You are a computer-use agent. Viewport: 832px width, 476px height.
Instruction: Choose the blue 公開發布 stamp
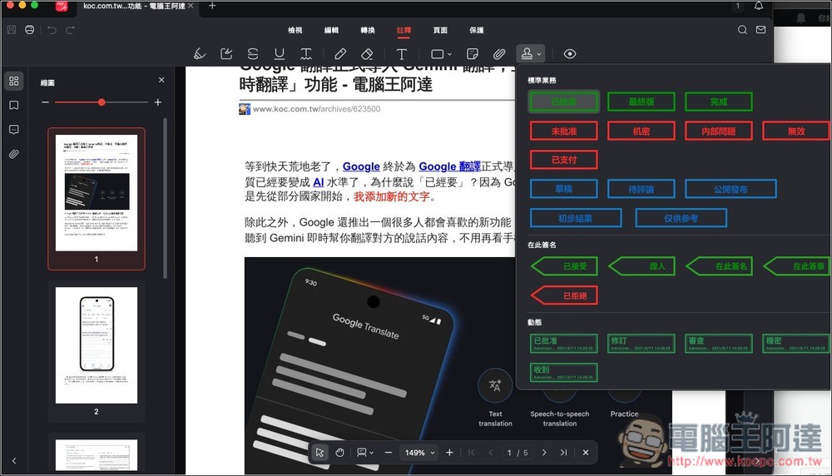tap(730, 189)
